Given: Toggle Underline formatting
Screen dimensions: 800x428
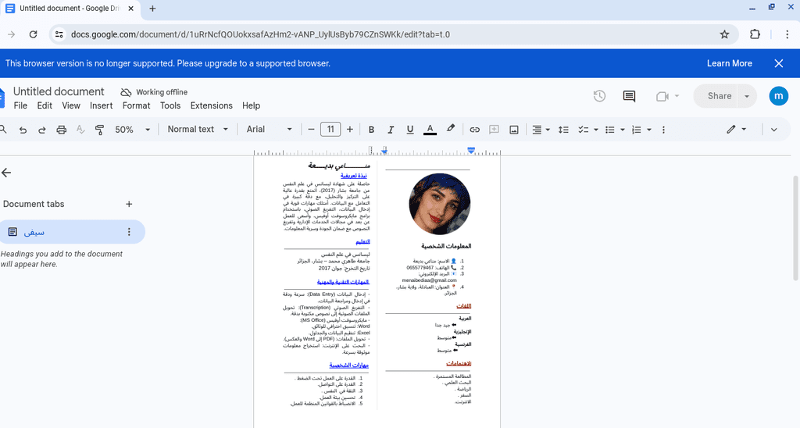Looking at the screenshot, I should [410, 130].
